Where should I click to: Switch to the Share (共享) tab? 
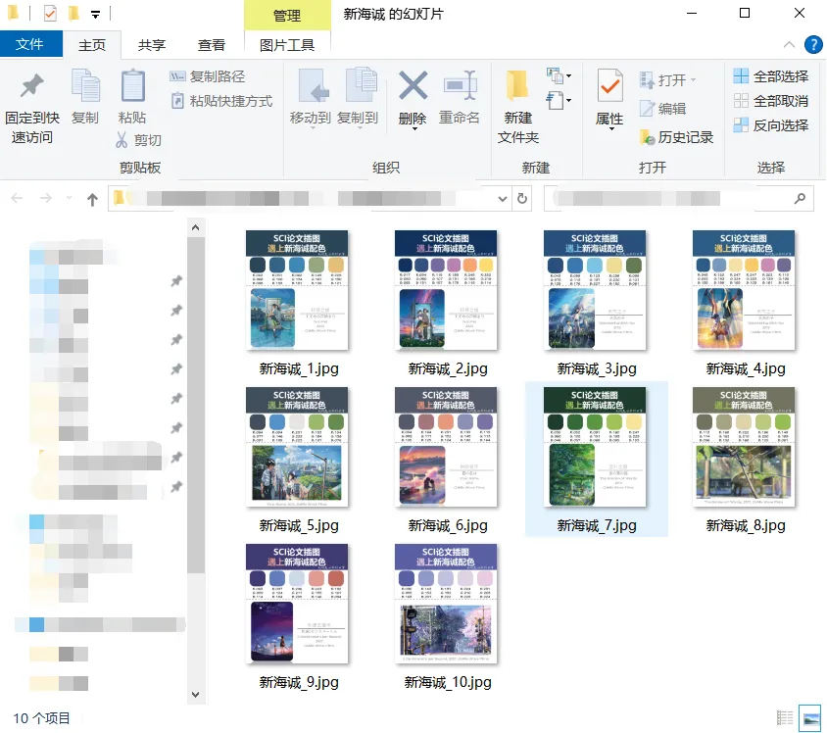152,45
